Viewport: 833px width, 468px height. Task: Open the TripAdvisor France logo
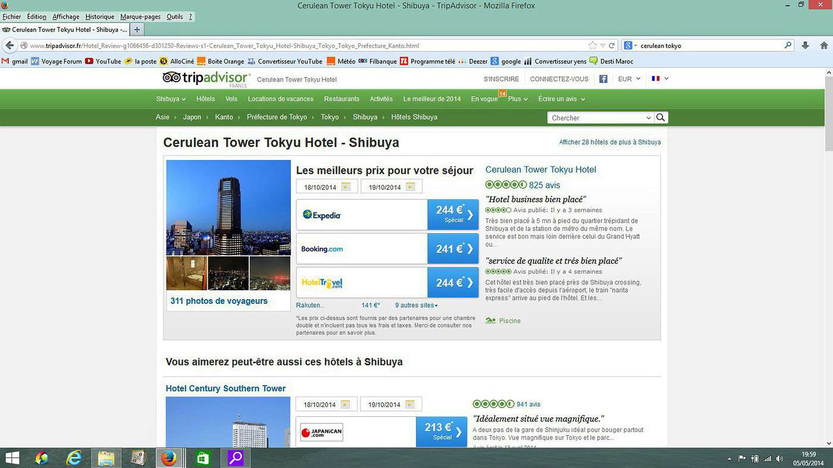pyautogui.click(x=206, y=78)
